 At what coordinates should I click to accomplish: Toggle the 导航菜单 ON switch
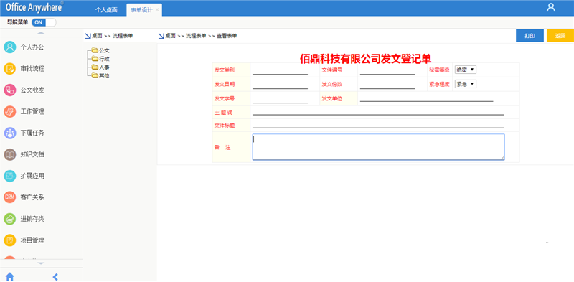point(44,22)
